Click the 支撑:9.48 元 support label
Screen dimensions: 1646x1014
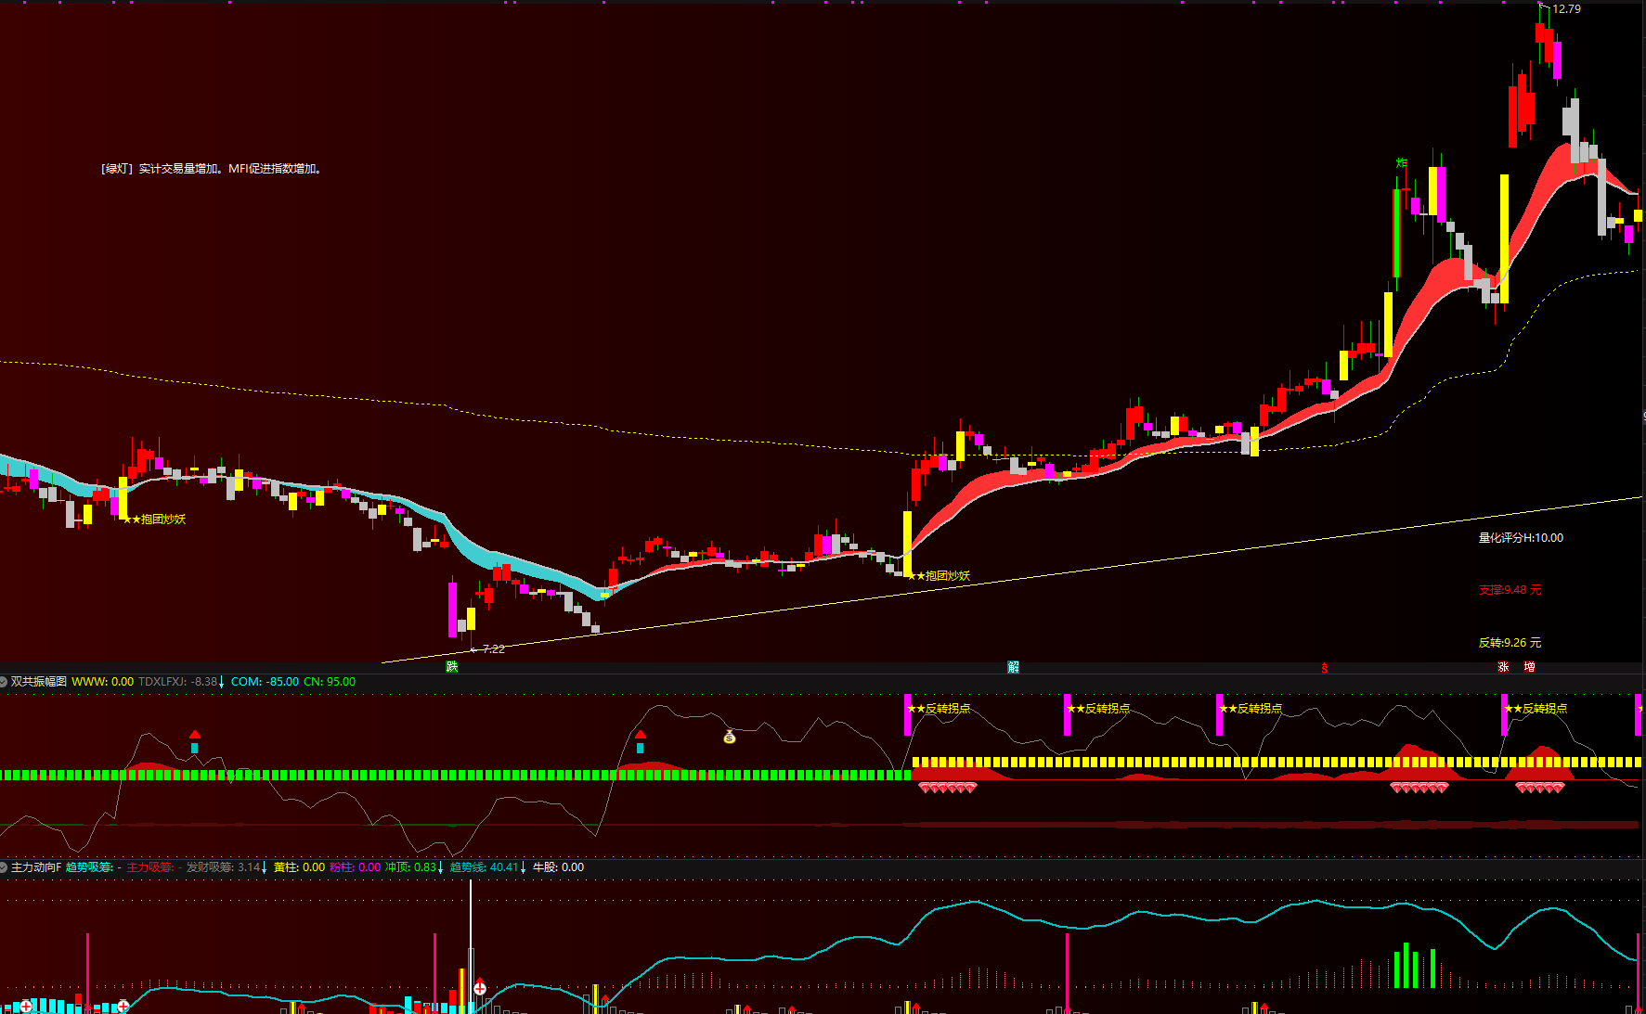pyautogui.click(x=1510, y=590)
